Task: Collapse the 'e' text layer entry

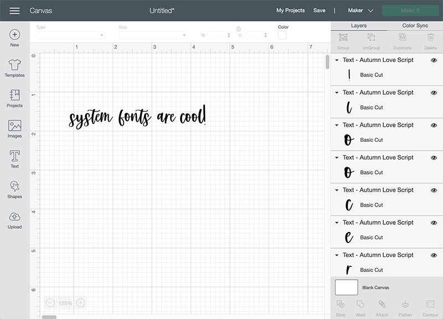Action: 337,223
